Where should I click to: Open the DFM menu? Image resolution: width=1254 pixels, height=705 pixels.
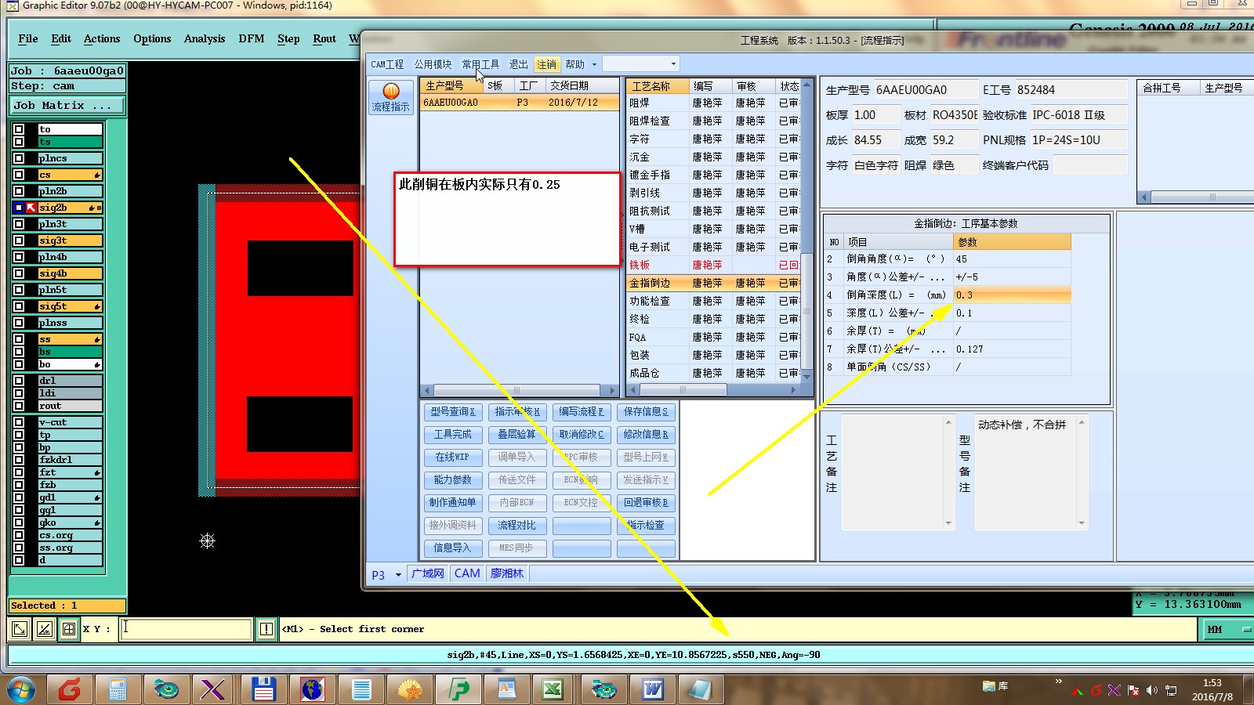[252, 38]
